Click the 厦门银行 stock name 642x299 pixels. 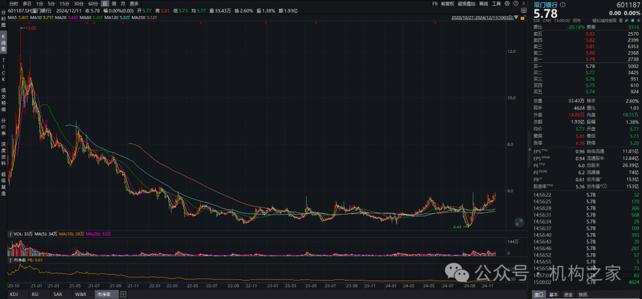click(x=545, y=5)
